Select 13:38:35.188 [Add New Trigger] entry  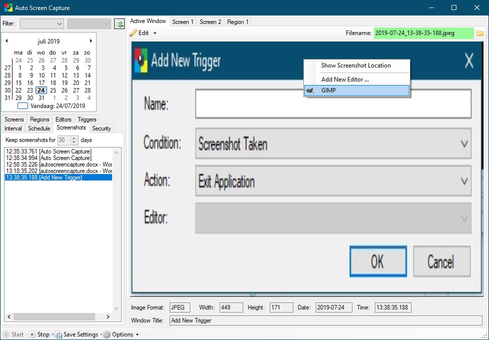(59, 177)
